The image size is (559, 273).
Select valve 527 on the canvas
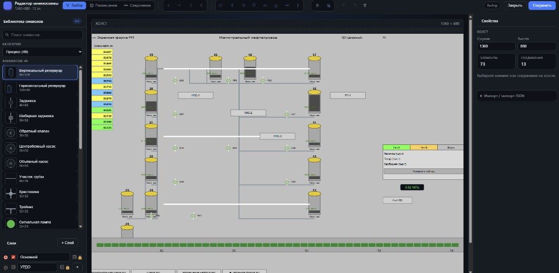(x=287, y=114)
